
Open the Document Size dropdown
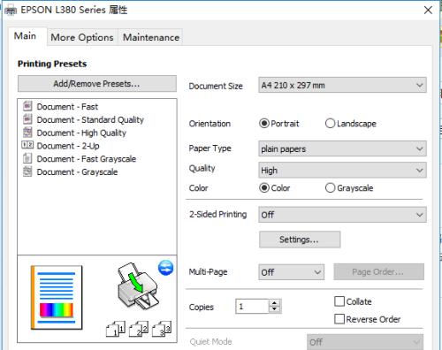click(342, 85)
